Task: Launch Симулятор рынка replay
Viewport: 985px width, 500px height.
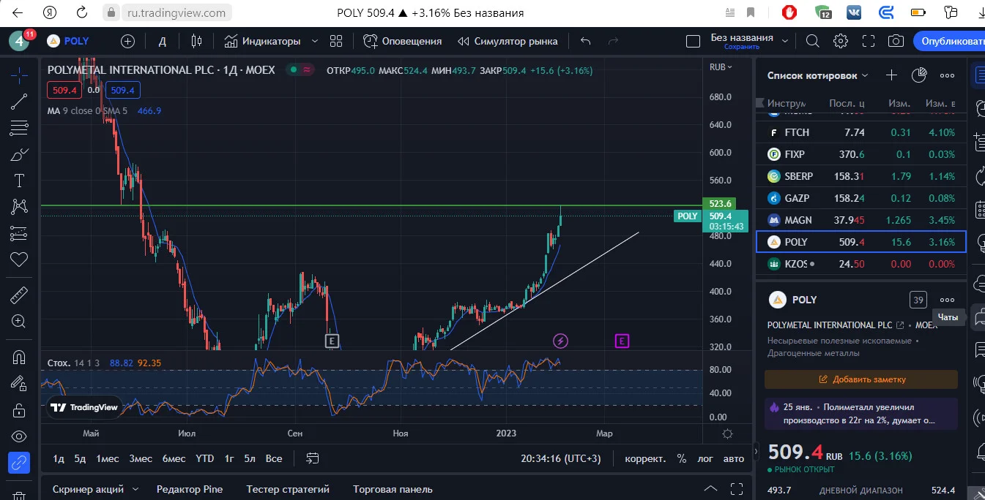Action: pyautogui.click(x=508, y=41)
